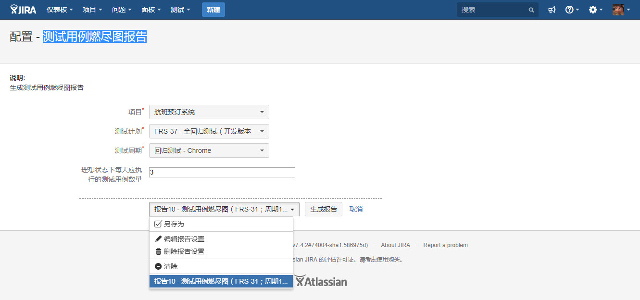Click the 生成报告 button

coord(324,209)
